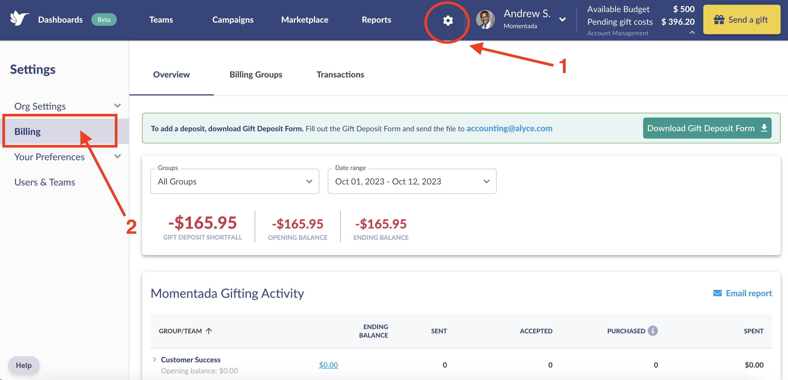Collapse the Account Management chevron

click(x=692, y=32)
